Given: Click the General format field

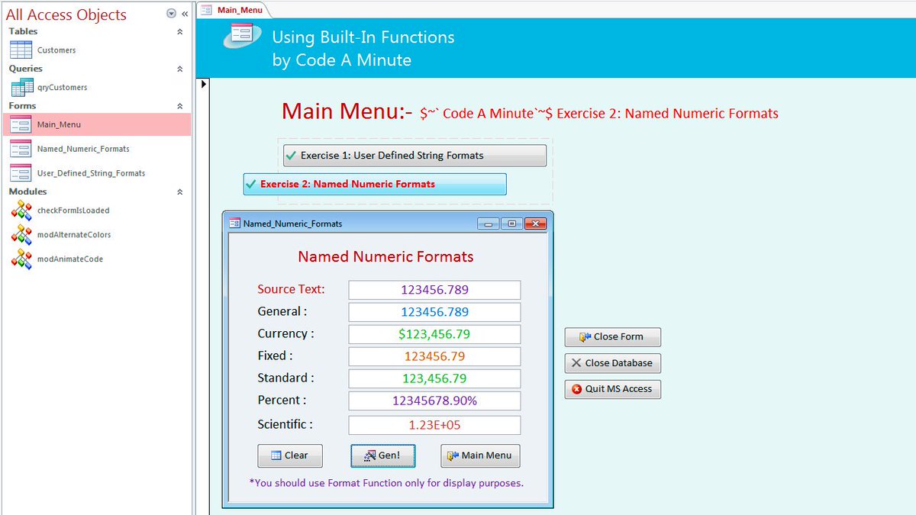Looking at the screenshot, I should [435, 312].
